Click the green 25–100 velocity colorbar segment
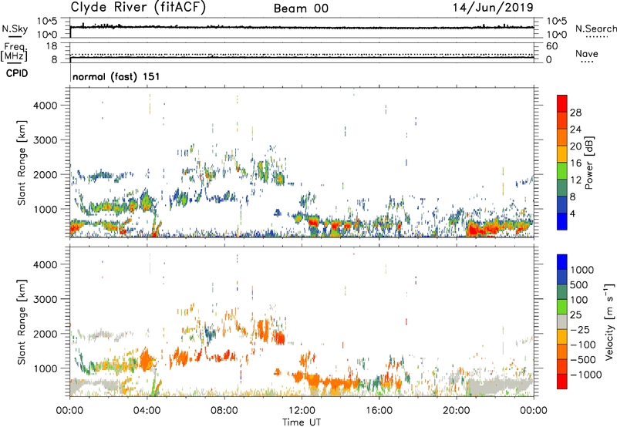The height and width of the screenshot is (427, 617). point(562,307)
